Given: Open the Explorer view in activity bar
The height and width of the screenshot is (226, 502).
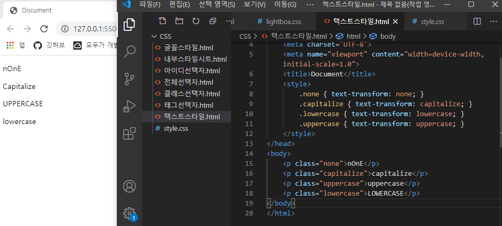Looking at the screenshot, I should (x=129, y=25).
